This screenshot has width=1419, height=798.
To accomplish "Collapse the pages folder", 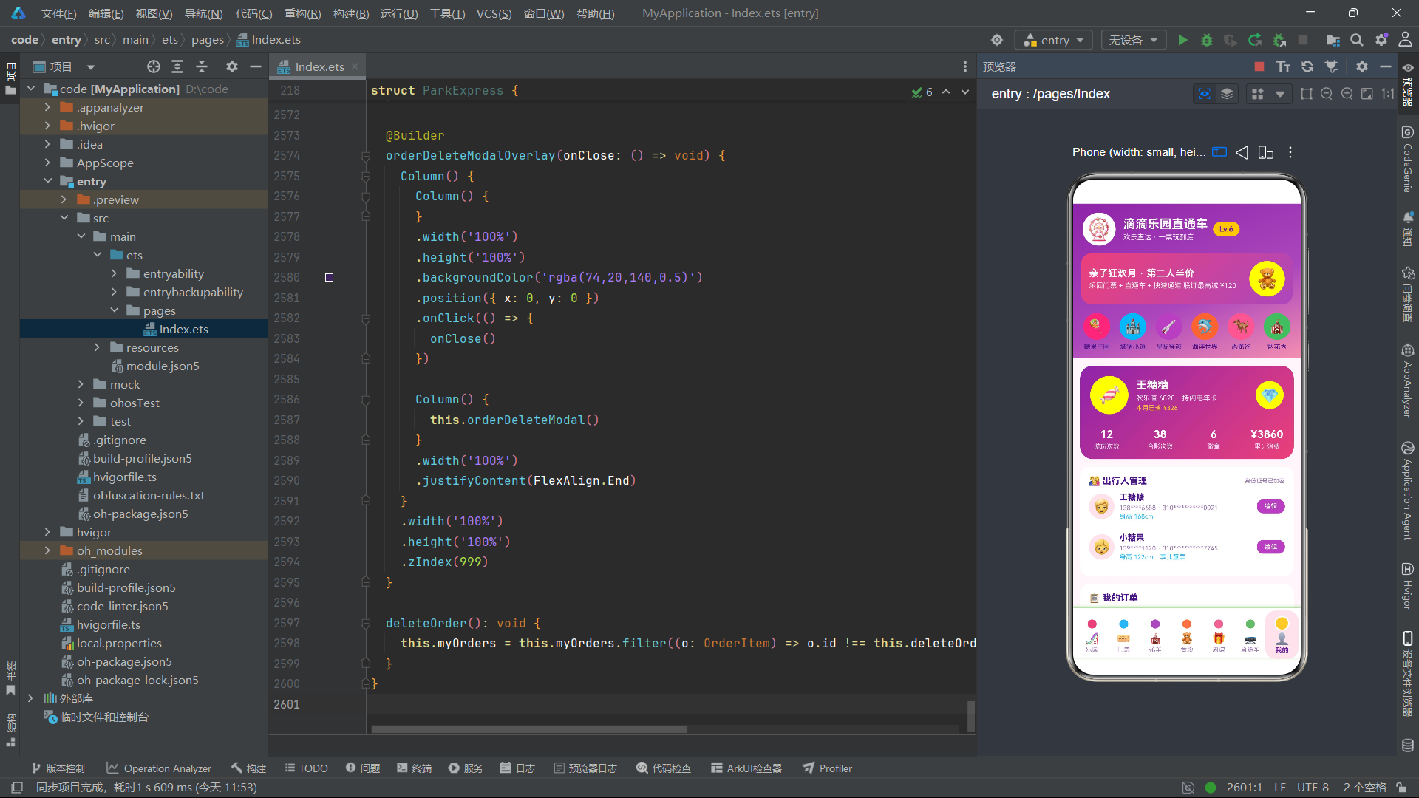I will click(x=114, y=310).
